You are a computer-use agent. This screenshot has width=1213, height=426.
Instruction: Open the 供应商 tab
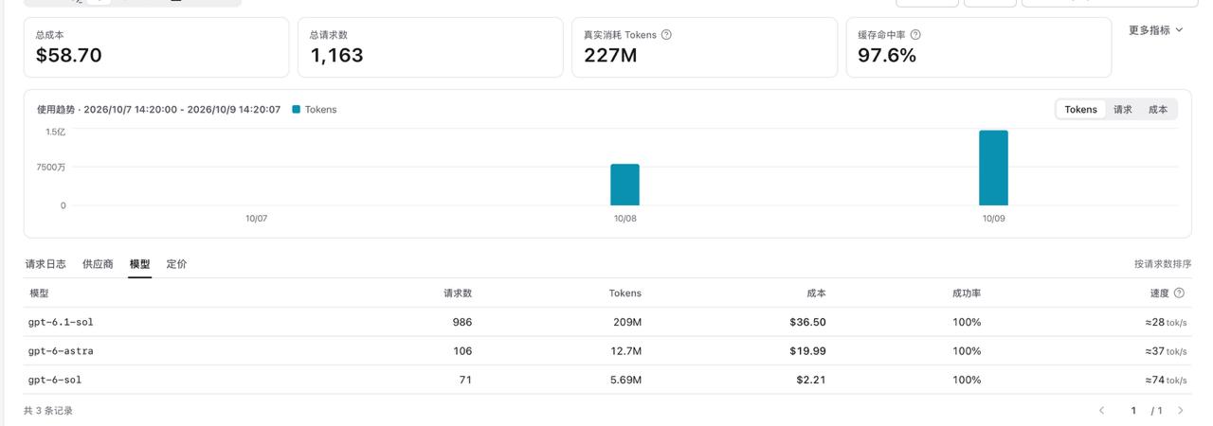point(98,264)
